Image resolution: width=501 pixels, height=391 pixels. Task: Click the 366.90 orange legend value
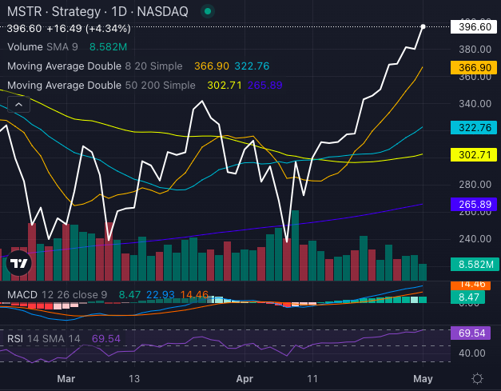(212, 66)
